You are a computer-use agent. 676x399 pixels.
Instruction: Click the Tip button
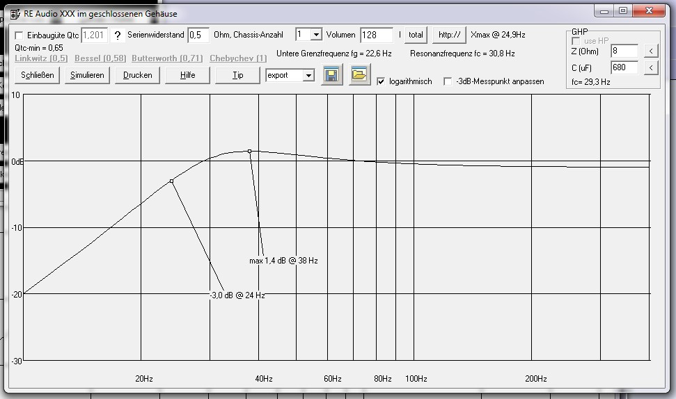(x=237, y=75)
